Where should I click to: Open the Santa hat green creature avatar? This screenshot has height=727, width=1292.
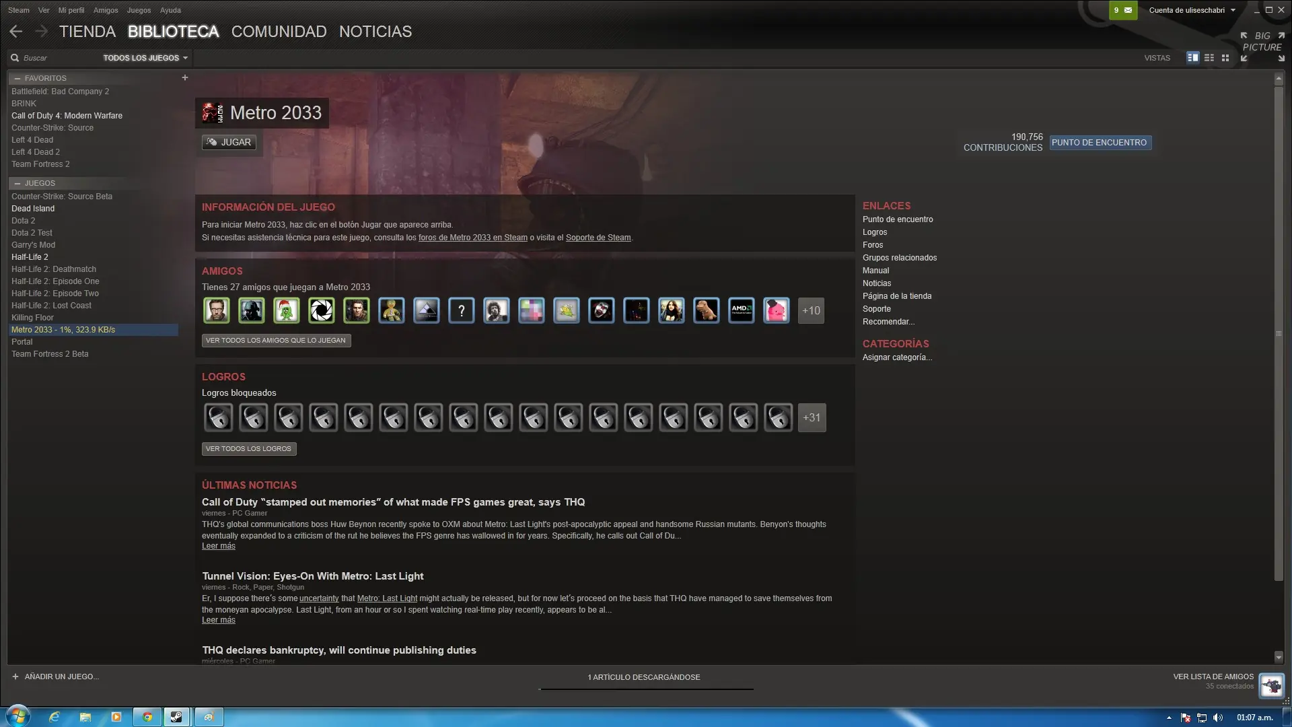pyautogui.click(x=286, y=310)
